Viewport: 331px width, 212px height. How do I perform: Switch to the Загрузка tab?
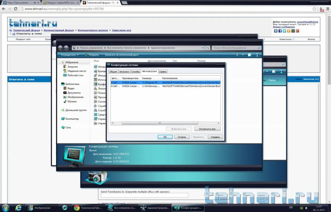coord(124,72)
